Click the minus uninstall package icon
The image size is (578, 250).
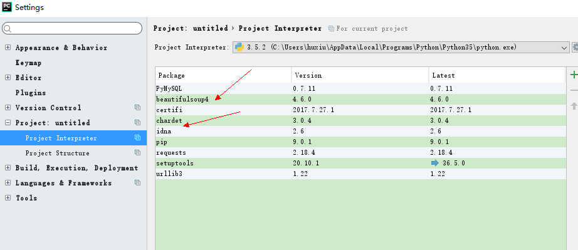pos(574,90)
